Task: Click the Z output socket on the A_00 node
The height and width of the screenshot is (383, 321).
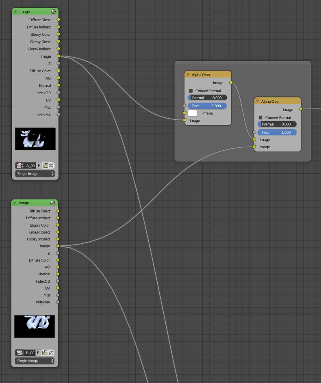Action: 59,63
